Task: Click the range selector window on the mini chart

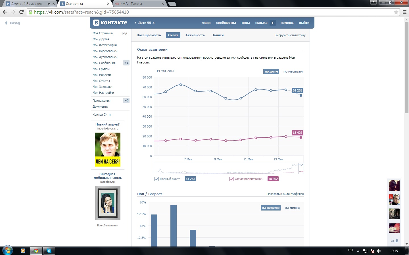Action: 301,168
